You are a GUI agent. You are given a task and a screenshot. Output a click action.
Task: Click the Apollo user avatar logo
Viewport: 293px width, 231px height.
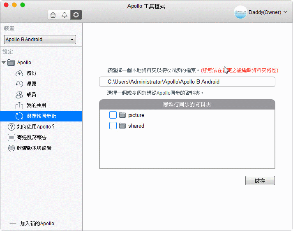(x=240, y=12)
